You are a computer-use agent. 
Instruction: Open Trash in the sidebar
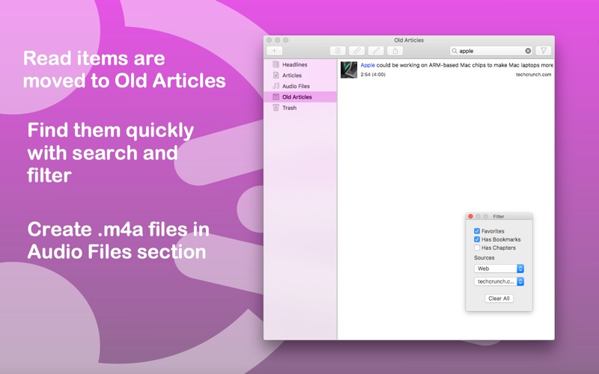coord(300,108)
